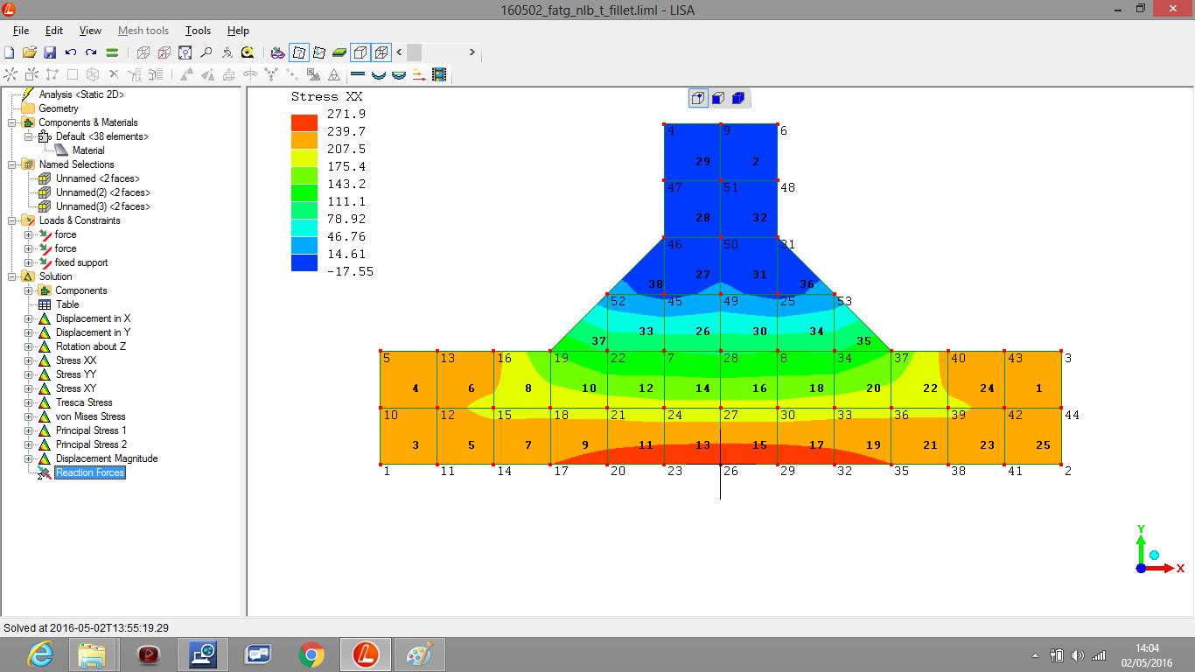Open the solution Table item
The image size is (1195, 672).
[67, 304]
